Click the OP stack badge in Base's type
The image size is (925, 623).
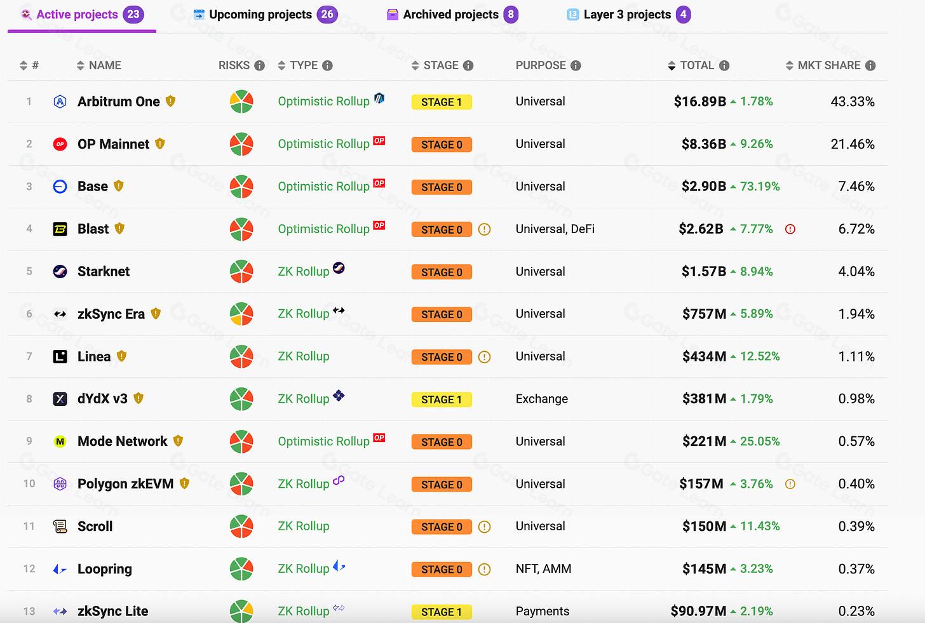[x=379, y=183]
